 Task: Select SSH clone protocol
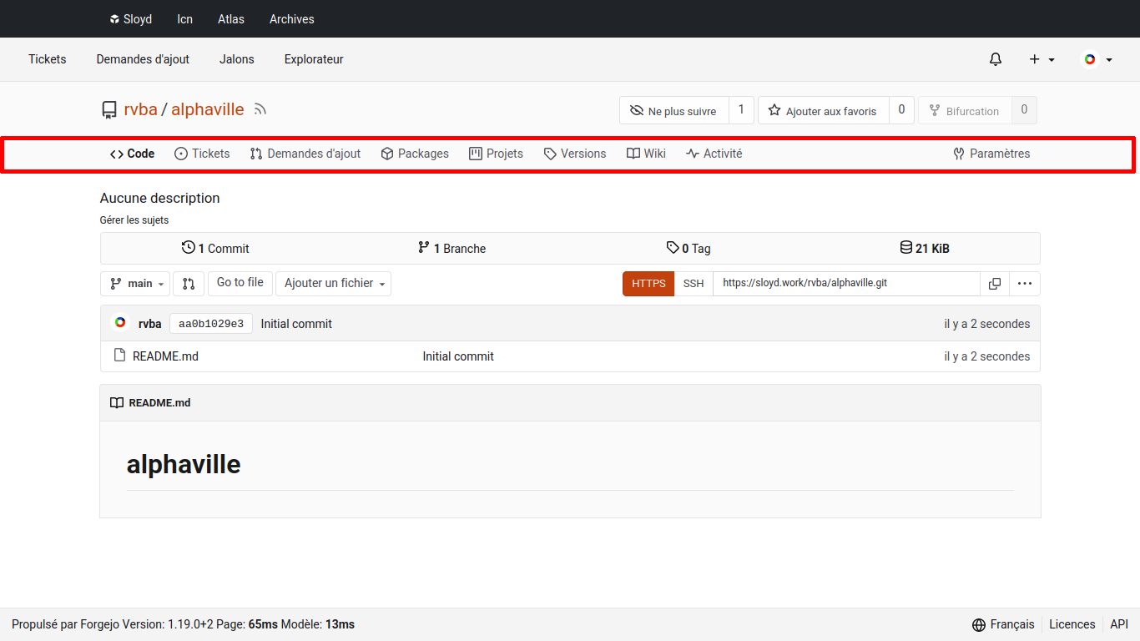[694, 284]
